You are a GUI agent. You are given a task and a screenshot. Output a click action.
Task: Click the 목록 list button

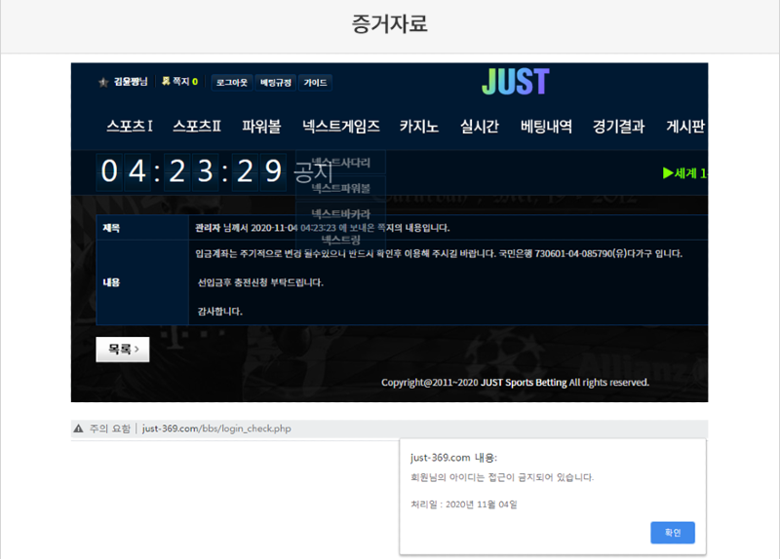123,349
